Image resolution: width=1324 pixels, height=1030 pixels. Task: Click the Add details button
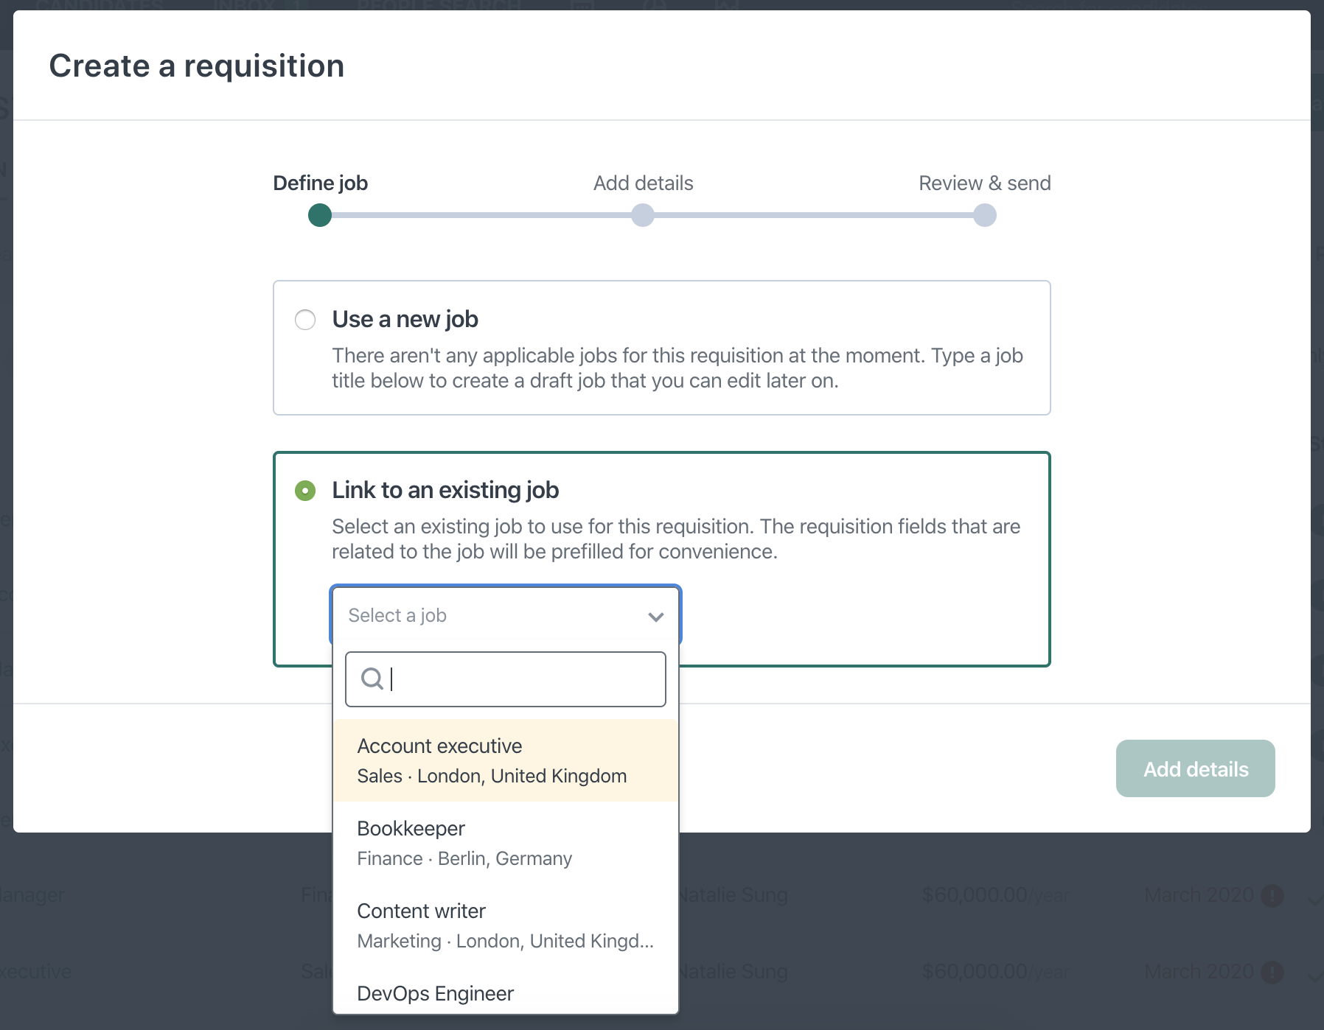click(1196, 768)
